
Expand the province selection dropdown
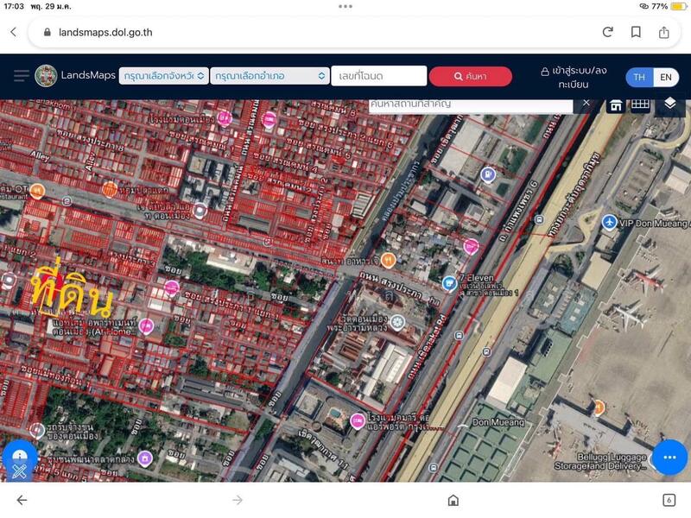click(x=163, y=76)
